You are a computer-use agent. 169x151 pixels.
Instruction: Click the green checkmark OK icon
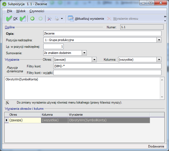(9, 19)
